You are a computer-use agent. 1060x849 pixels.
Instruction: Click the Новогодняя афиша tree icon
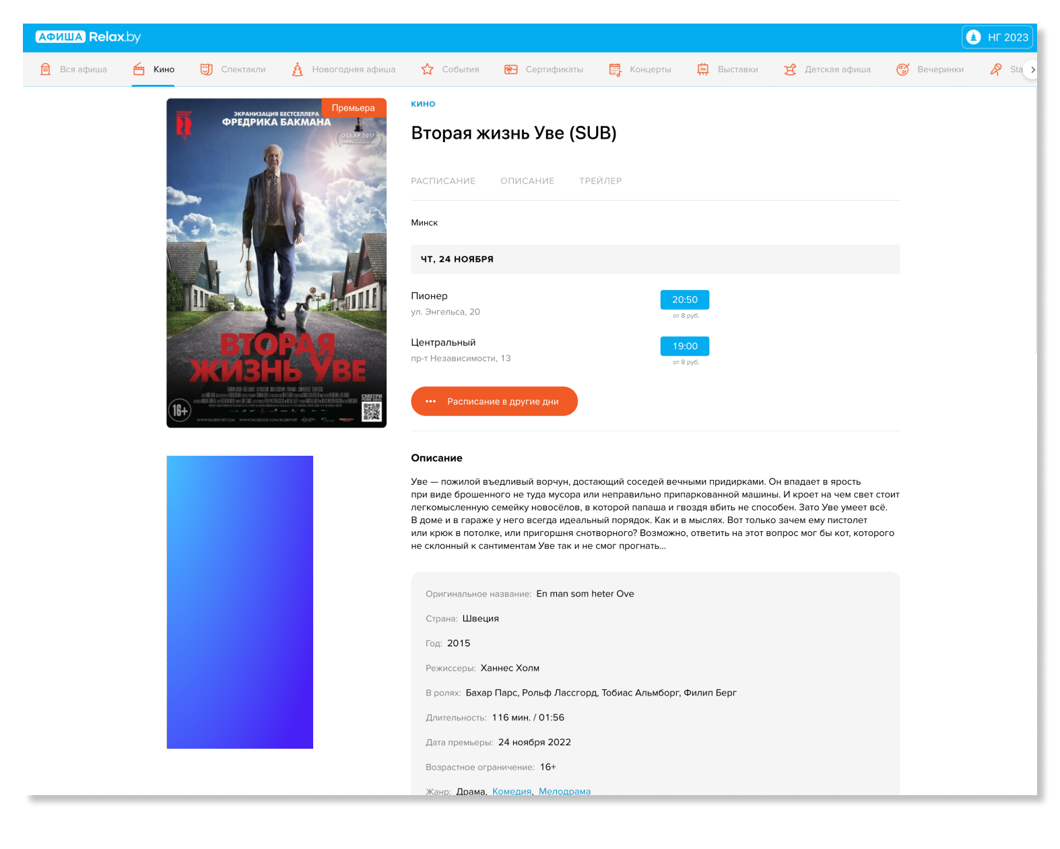[297, 69]
